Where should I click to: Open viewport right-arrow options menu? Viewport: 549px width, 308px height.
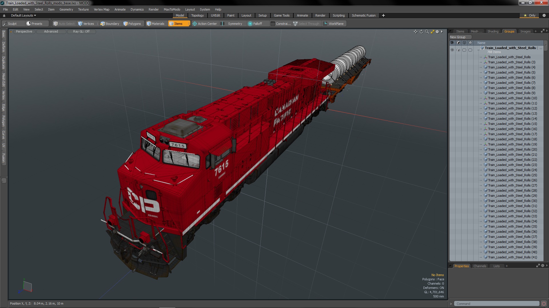[x=442, y=32]
